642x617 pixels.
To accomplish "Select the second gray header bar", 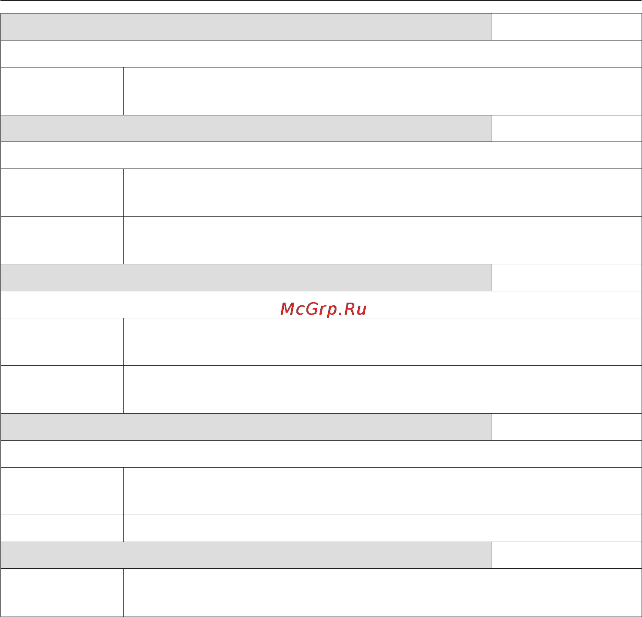I will [x=246, y=128].
